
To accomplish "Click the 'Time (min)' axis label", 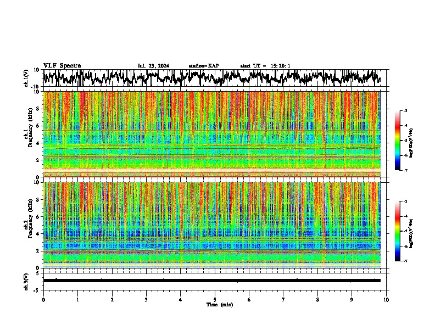I will pyautogui.click(x=220, y=305).
